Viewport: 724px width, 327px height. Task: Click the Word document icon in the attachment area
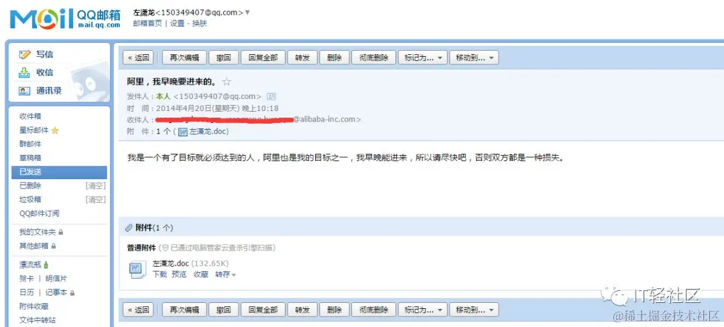(x=137, y=269)
